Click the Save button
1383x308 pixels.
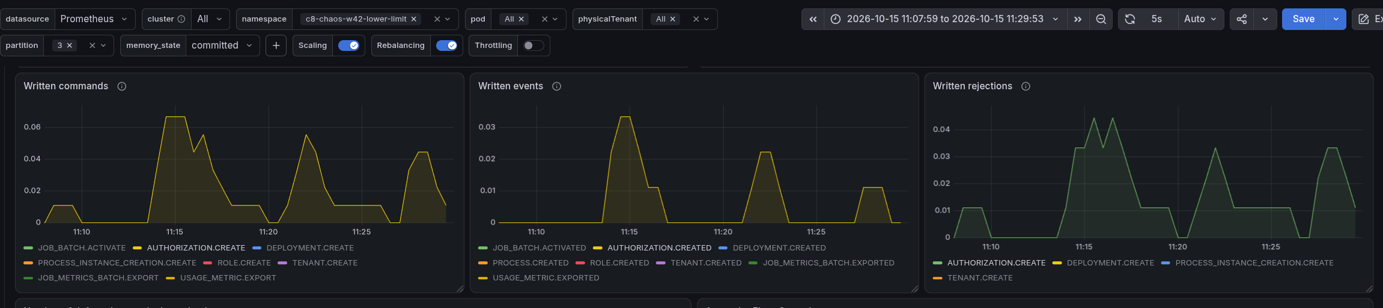click(1304, 19)
